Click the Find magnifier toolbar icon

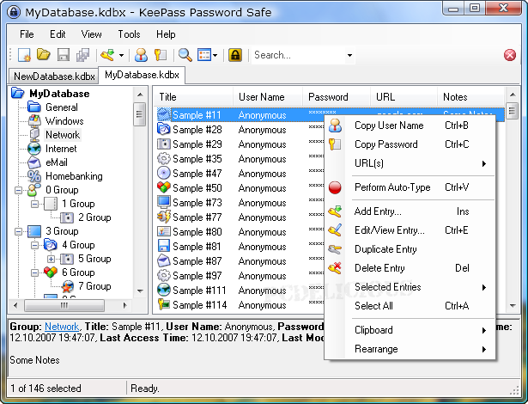(x=185, y=55)
